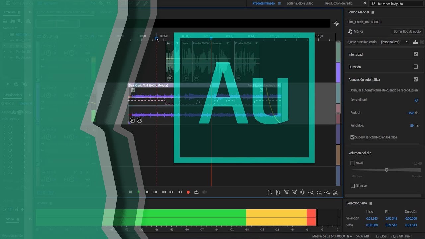Click the Música audio type icon

[x=350, y=31]
